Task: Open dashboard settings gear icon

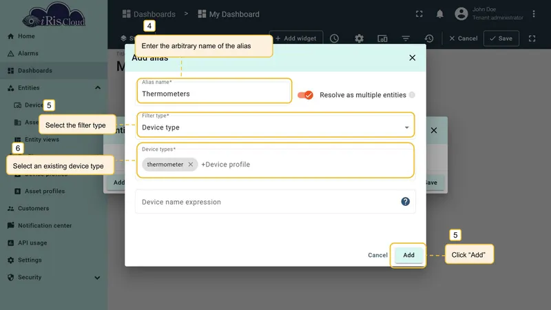Action: coord(359,39)
